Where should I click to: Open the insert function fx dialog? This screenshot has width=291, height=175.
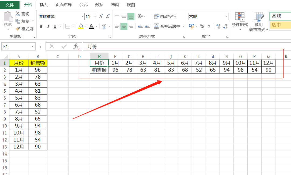[76, 46]
